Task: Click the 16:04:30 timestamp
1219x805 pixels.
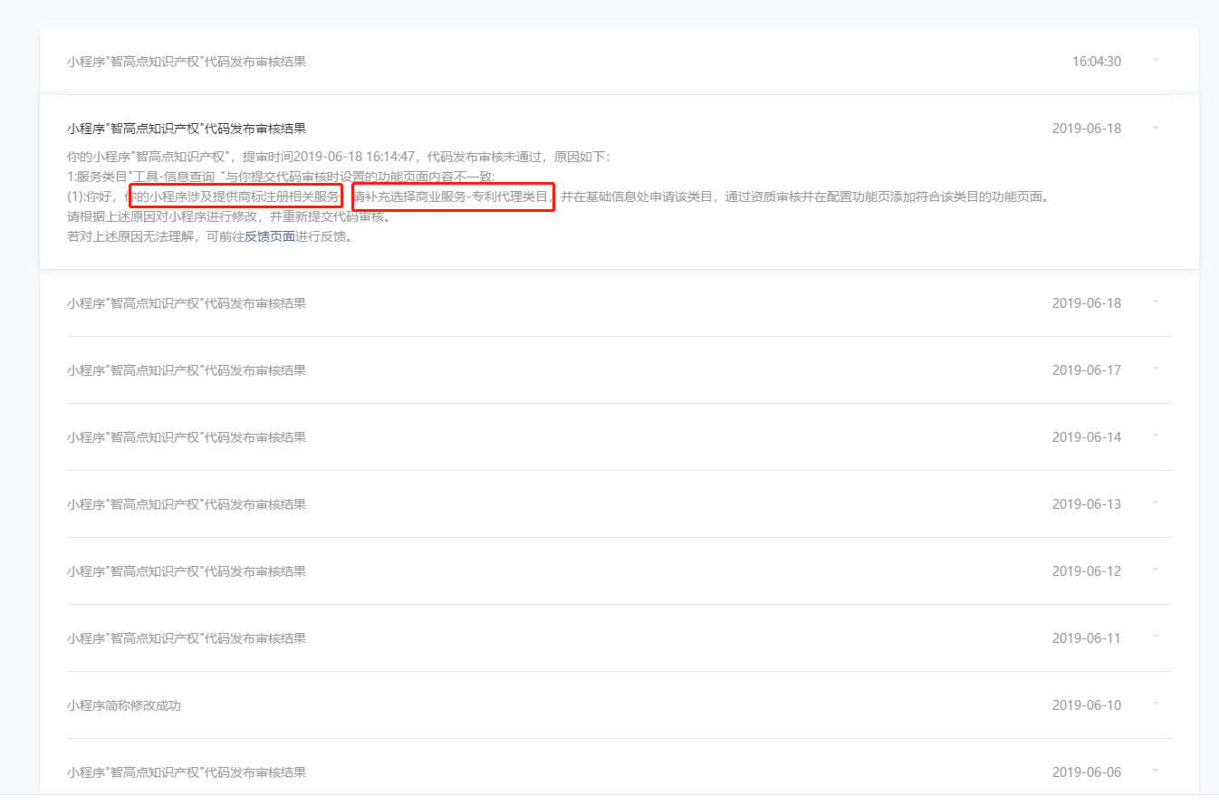Action: pyautogui.click(x=1097, y=62)
